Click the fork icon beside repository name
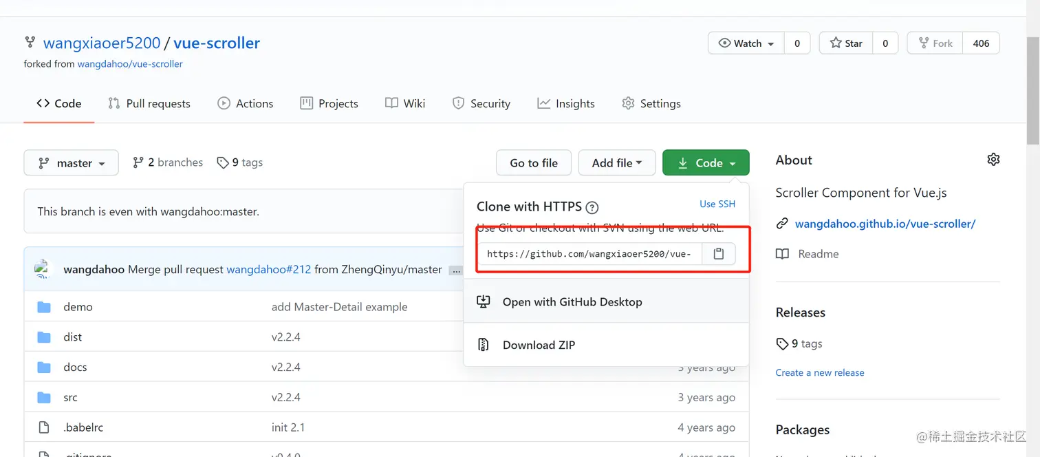The width and height of the screenshot is (1040, 457). [30, 42]
